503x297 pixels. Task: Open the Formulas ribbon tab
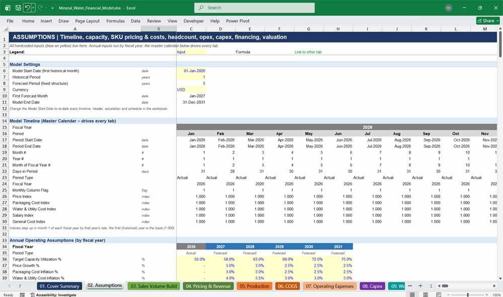point(116,21)
